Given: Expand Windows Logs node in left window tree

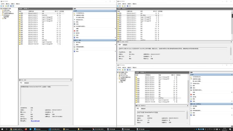Looking at the screenshot, I should [x=1, y=12].
